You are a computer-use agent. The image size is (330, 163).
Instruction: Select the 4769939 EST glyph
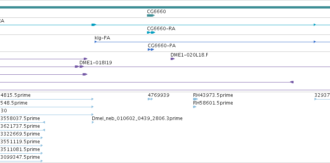click(x=150, y=99)
